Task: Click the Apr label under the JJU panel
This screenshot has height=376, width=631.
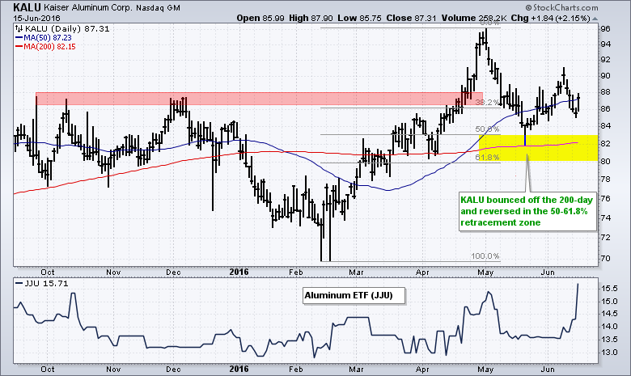Action: (422, 370)
